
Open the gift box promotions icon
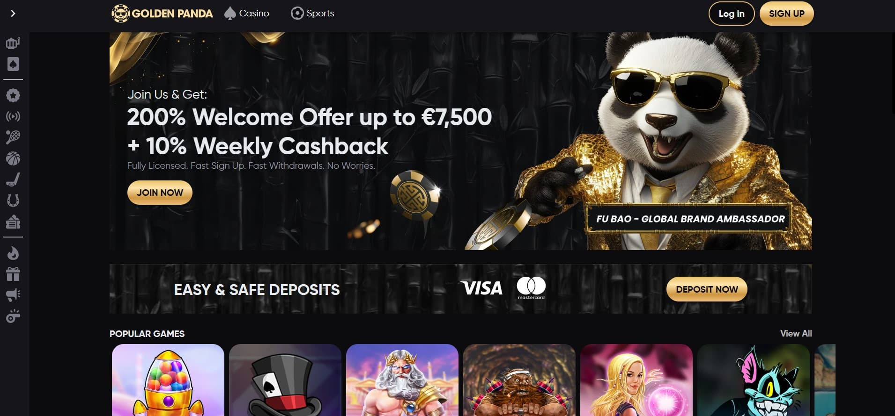(x=13, y=274)
